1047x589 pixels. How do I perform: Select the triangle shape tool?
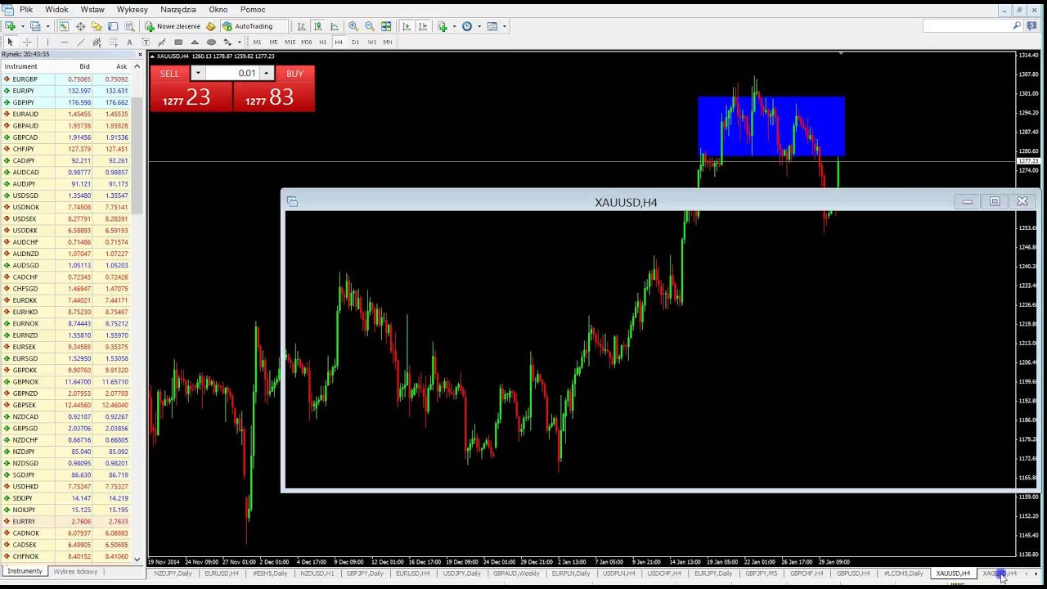[x=195, y=42]
